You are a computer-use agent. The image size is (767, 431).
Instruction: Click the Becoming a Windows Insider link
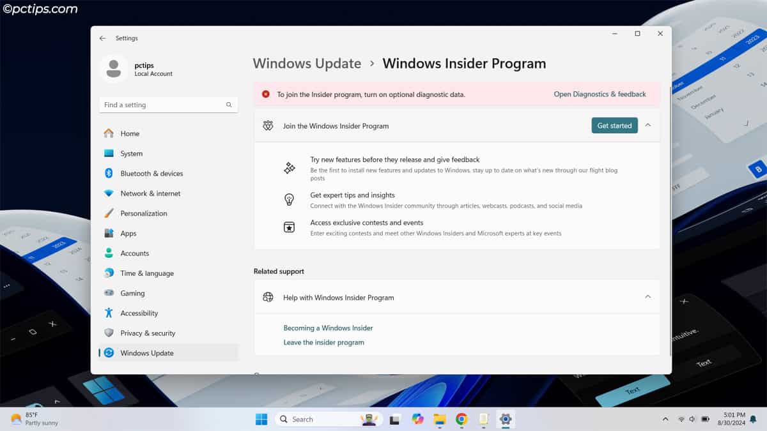pos(328,328)
